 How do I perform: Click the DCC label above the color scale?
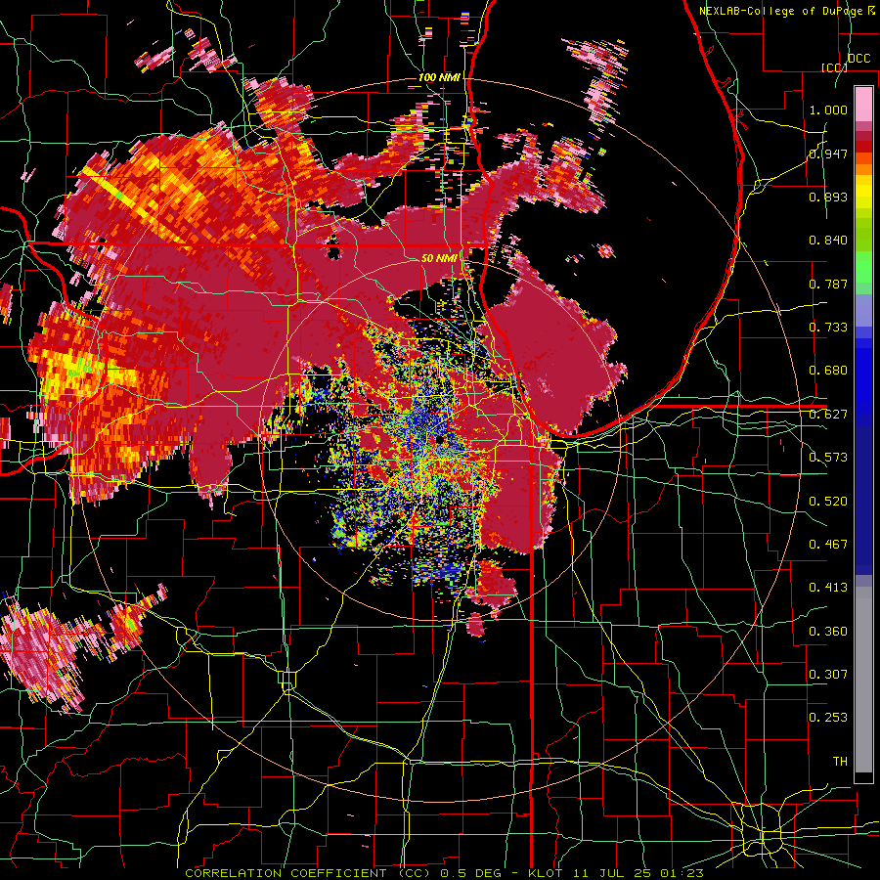[x=858, y=59]
